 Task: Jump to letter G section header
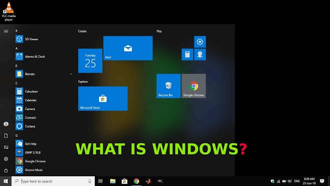(x=16, y=135)
